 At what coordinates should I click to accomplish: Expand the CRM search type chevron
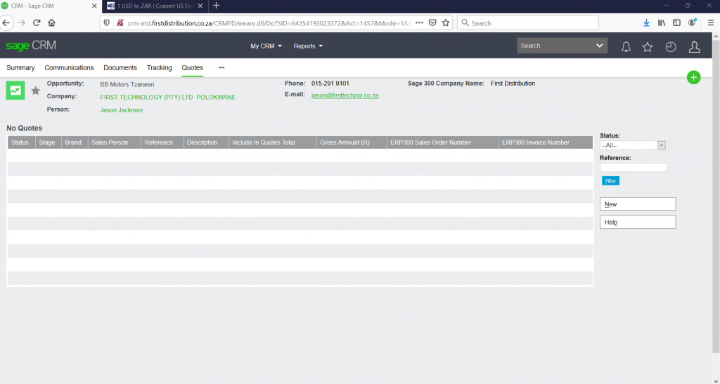[600, 46]
